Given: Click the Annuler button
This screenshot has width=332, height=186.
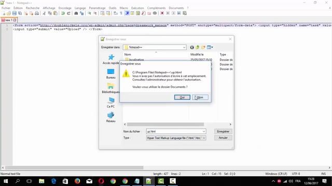Looking at the screenshot, I should [223, 138].
